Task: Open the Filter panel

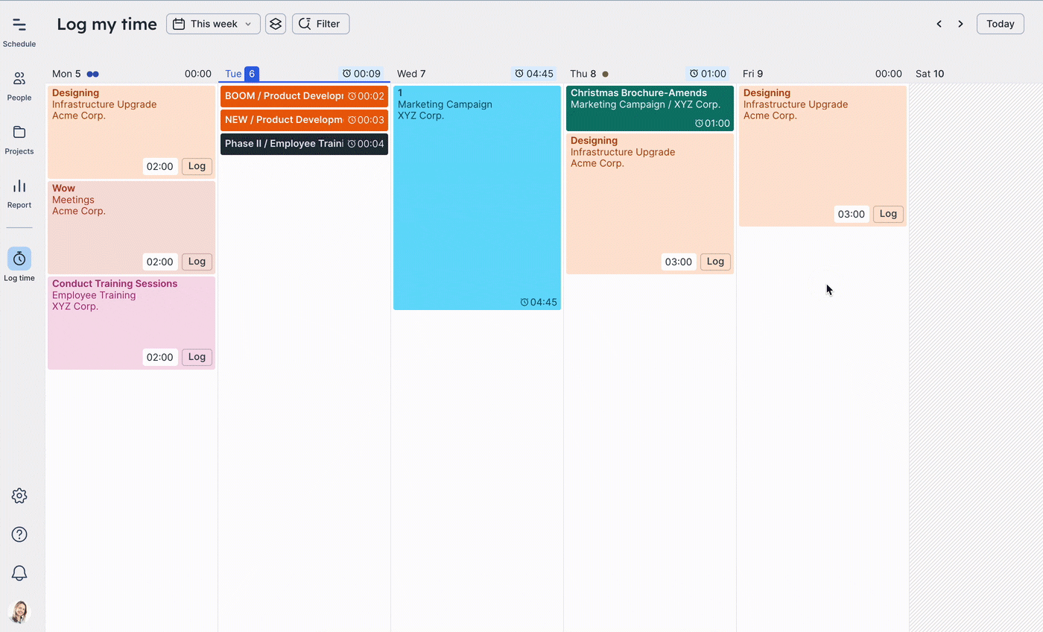Action: click(320, 24)
